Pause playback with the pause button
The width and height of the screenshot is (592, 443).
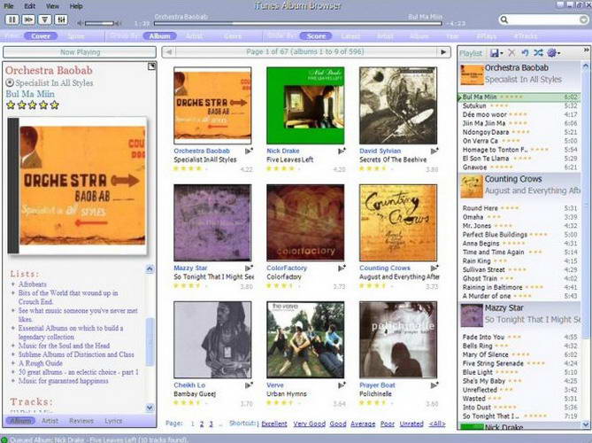(x=12, y=19)
